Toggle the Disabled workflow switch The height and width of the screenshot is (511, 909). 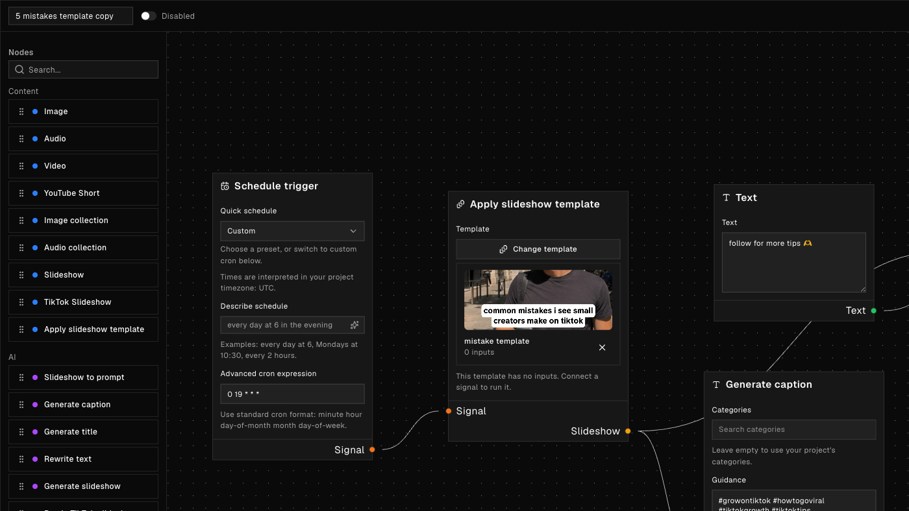tap(149, 16)
